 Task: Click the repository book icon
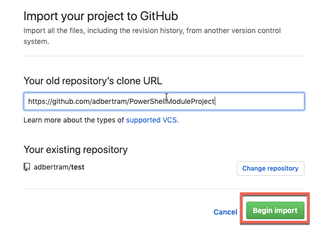pyautogui.click(x=27, y=167)
